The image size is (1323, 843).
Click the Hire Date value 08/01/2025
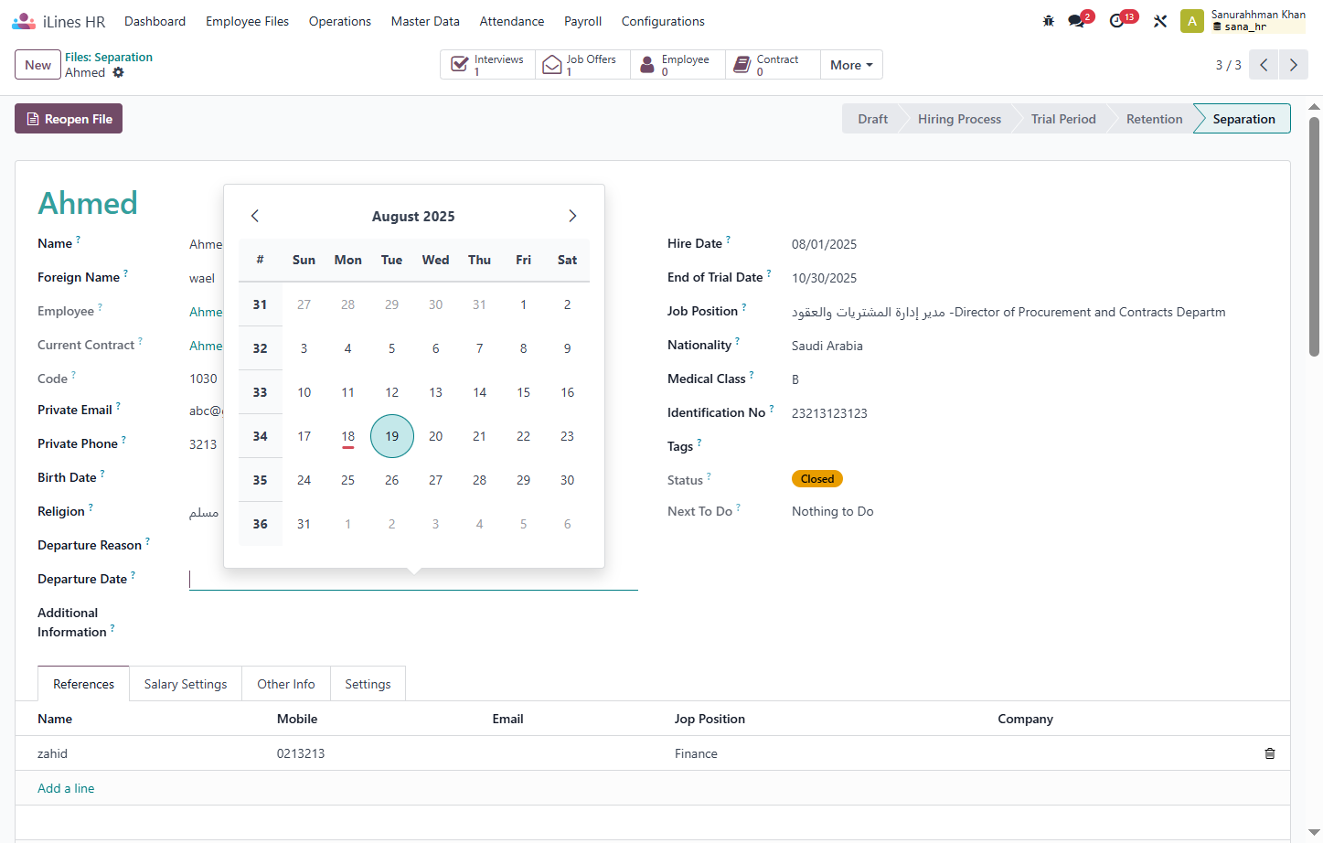click(825, 244)
